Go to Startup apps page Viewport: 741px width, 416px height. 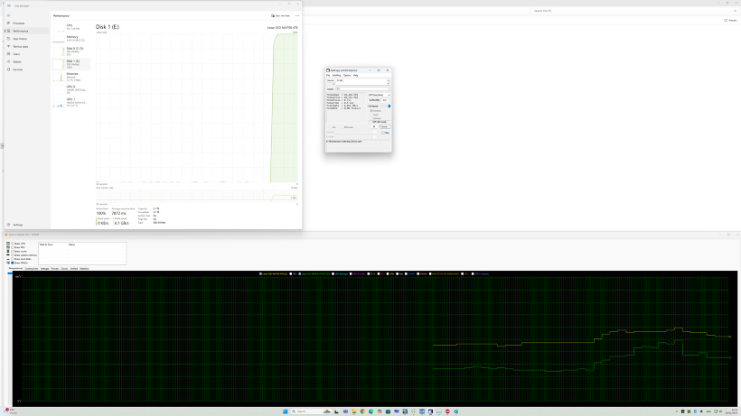pos(20,46)
